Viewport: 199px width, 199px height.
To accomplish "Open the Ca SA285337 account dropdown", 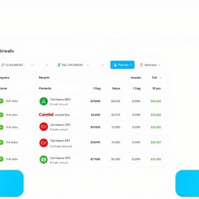I will pyautogui.click(x=25, y=65).
